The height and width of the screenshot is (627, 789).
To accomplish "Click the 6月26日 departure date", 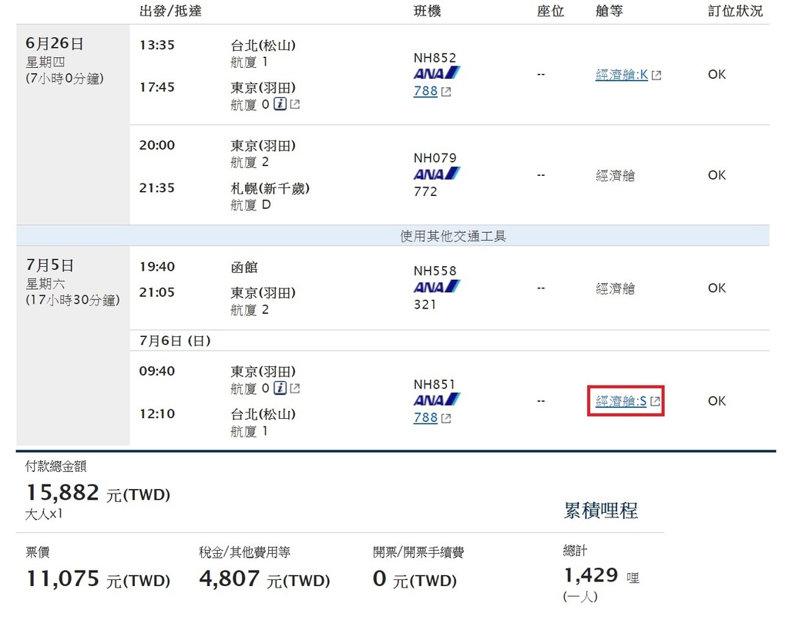I will pyautogui.click(x=55, y=43).
